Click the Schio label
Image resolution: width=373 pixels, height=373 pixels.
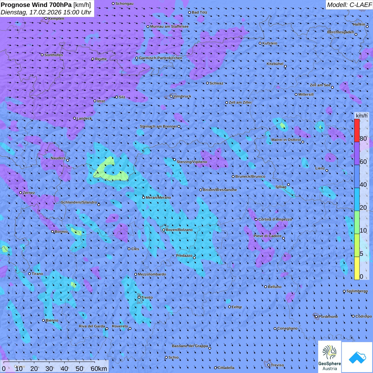click(173, 357)
